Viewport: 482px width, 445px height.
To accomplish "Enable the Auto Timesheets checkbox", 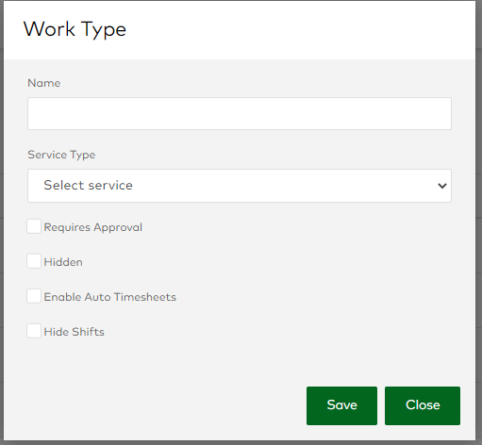I will pos(34,296).
